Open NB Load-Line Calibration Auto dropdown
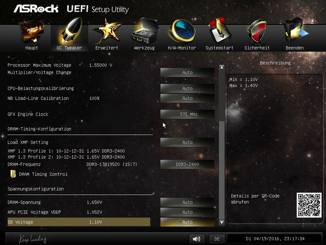 pos(187,98)
